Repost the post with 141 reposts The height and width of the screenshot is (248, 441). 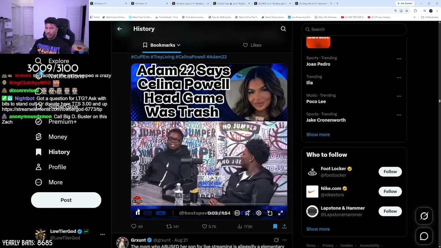coord(172,226)
